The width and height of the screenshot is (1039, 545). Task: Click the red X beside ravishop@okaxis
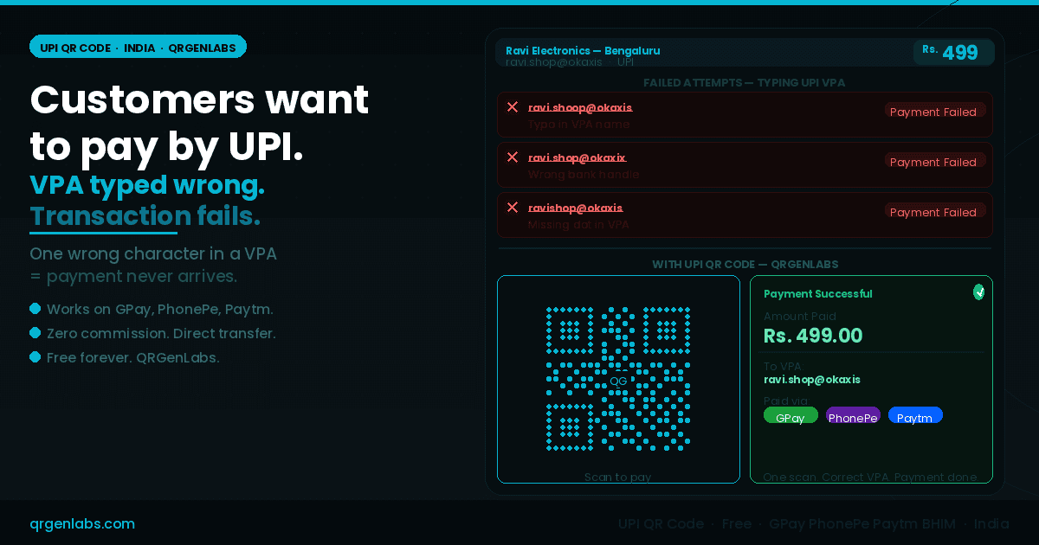[512, 208]
